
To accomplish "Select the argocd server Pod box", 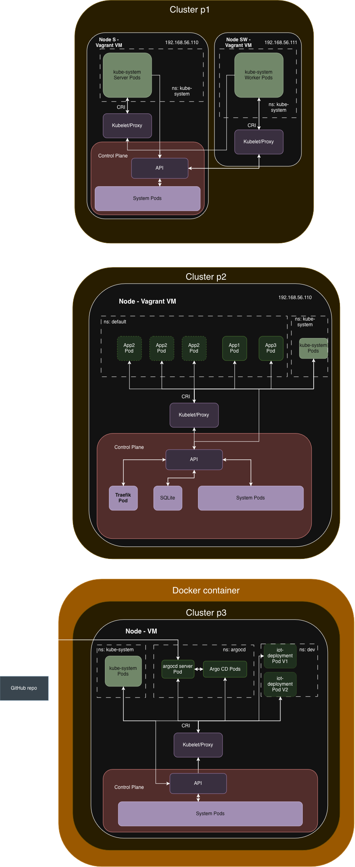I will pyautogui.click(x=178, y=669).
